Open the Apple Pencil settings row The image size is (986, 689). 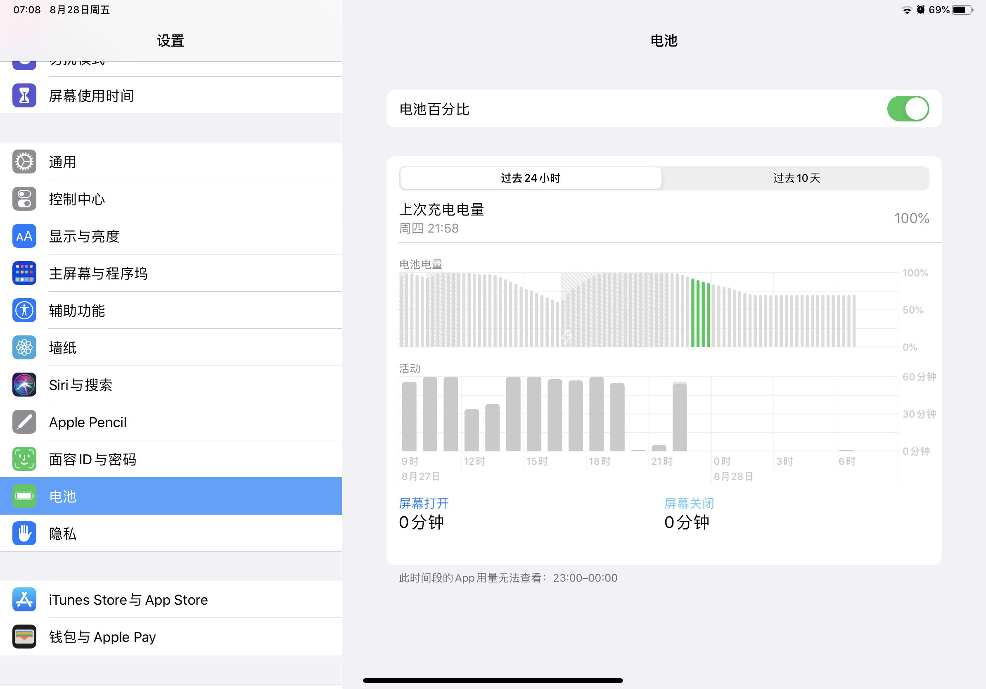(88, 422)
